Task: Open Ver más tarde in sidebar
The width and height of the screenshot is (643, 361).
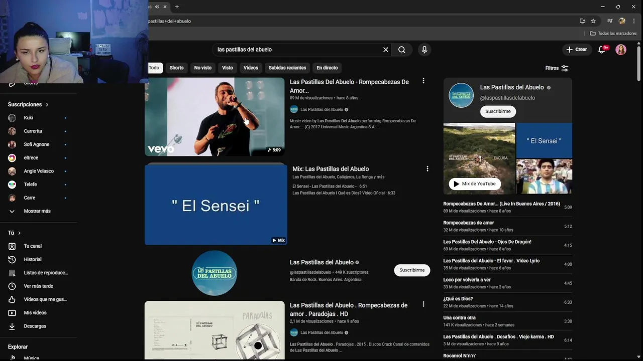Action: coord(39,286)
